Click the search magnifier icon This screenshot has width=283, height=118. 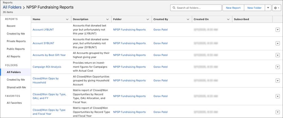(x=174, y=8)
